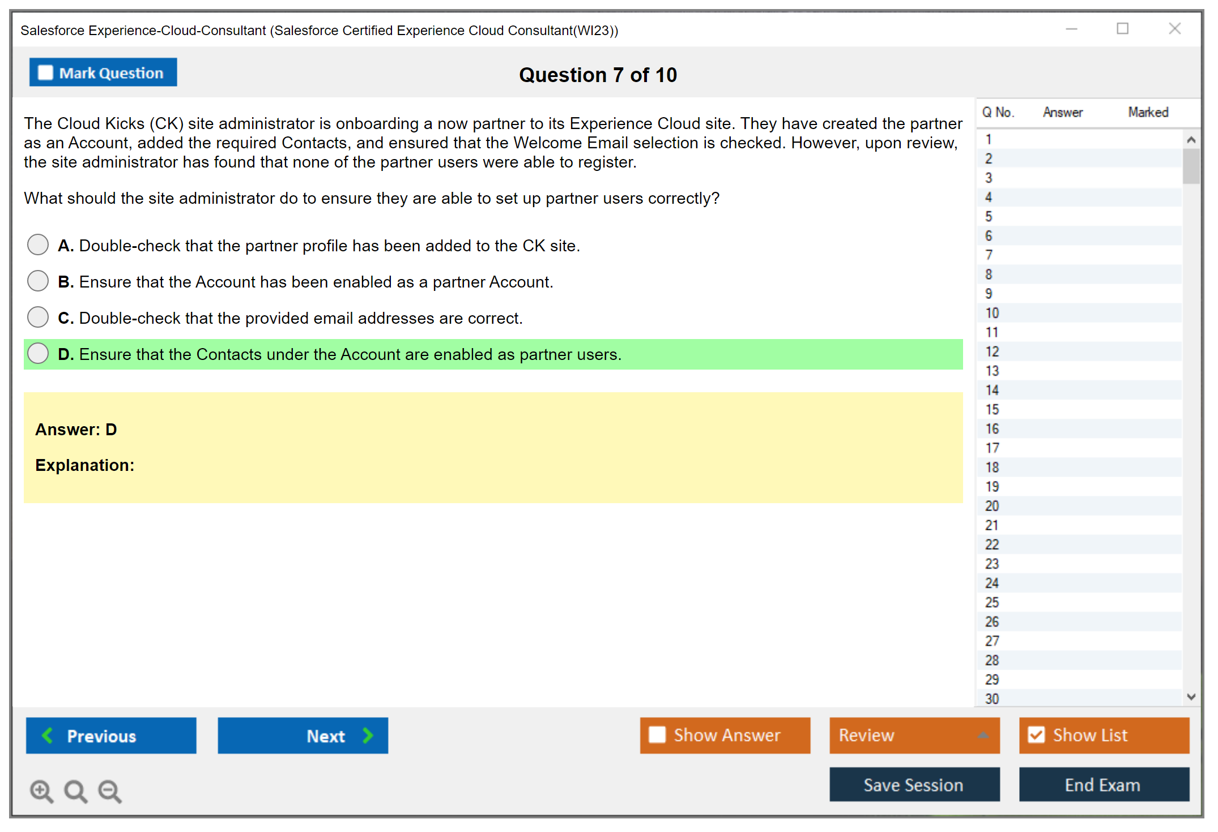Toggle the Show Answer checkbox
The image size is (1218, 832).
pyautogui.click(x=657, y=735)
